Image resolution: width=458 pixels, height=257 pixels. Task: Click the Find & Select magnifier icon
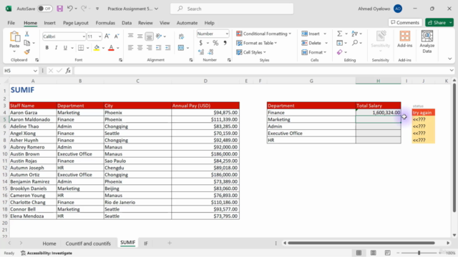tap(355, 43)
